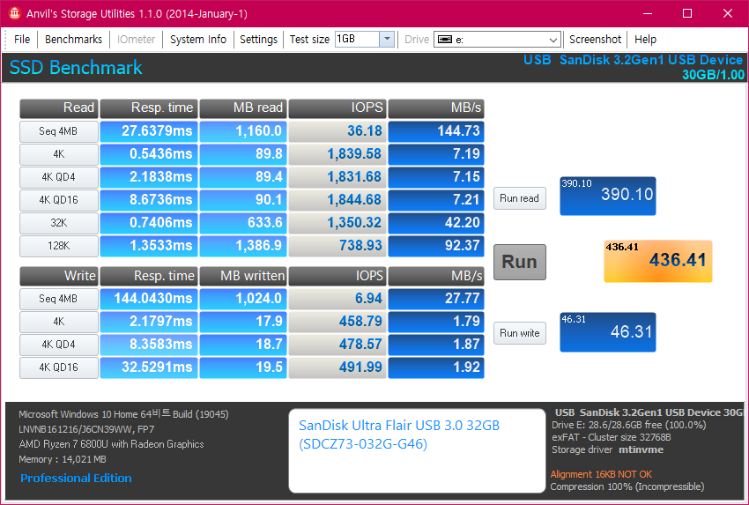
Task: Open the System Info menu
Action: coord(198,39)
